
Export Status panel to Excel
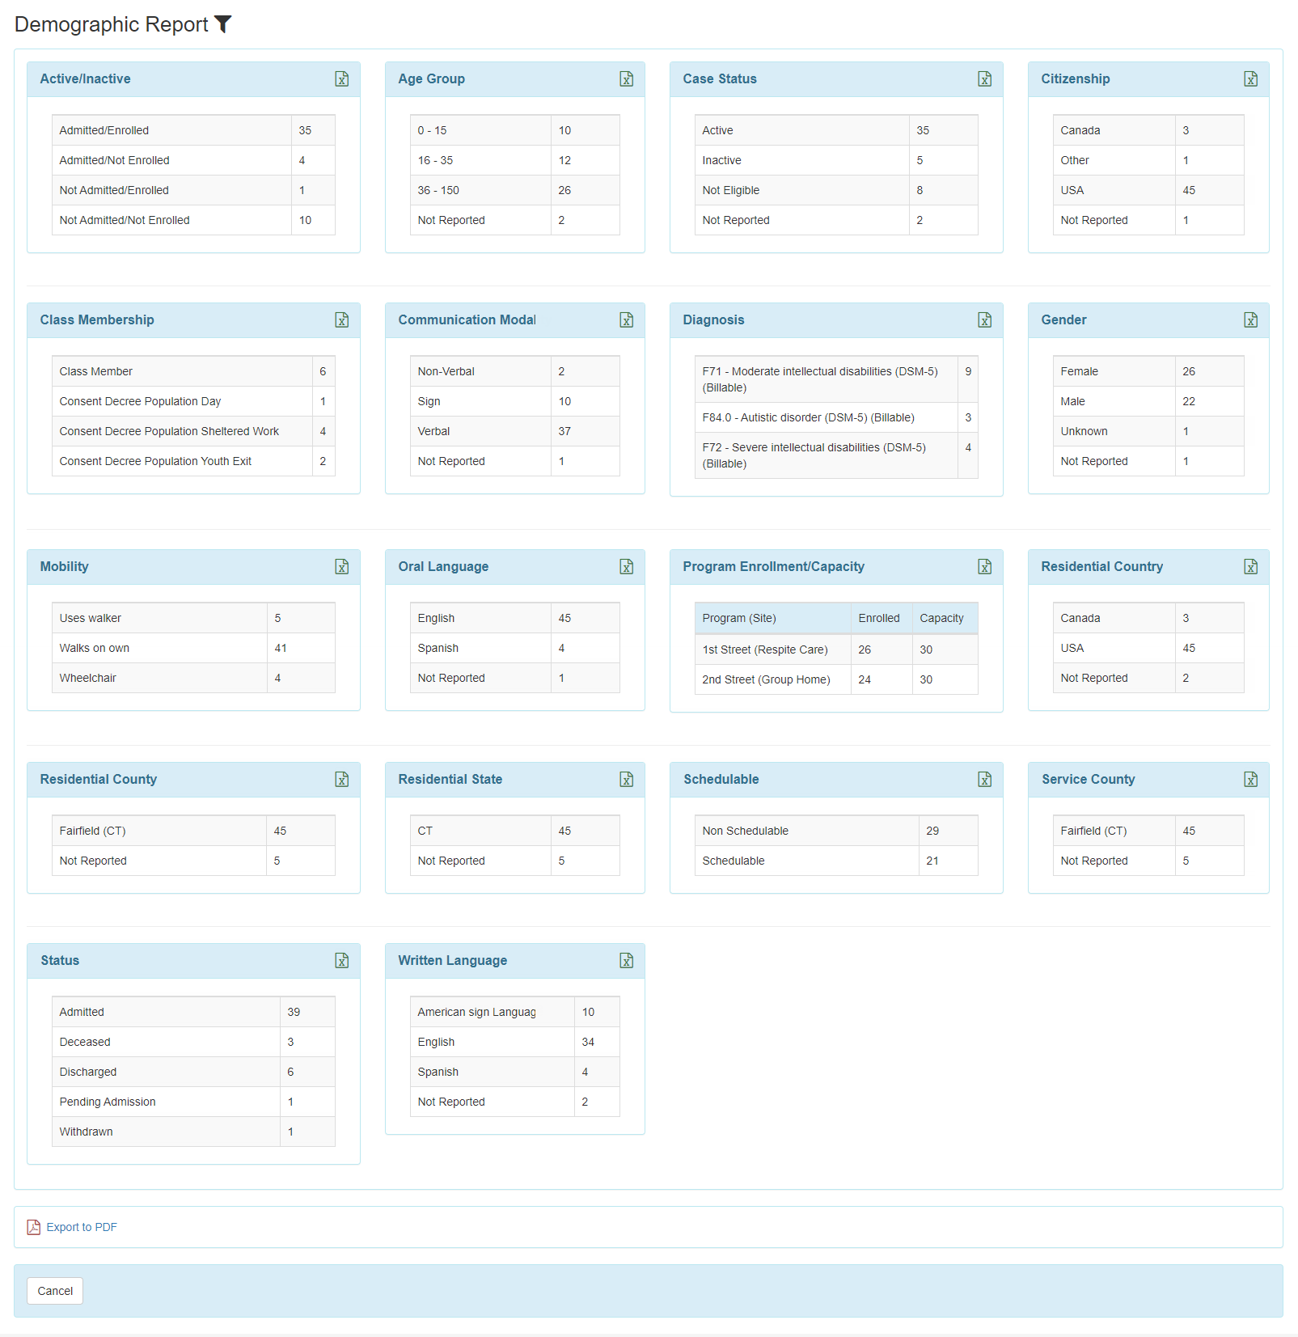tap(342, 961)
